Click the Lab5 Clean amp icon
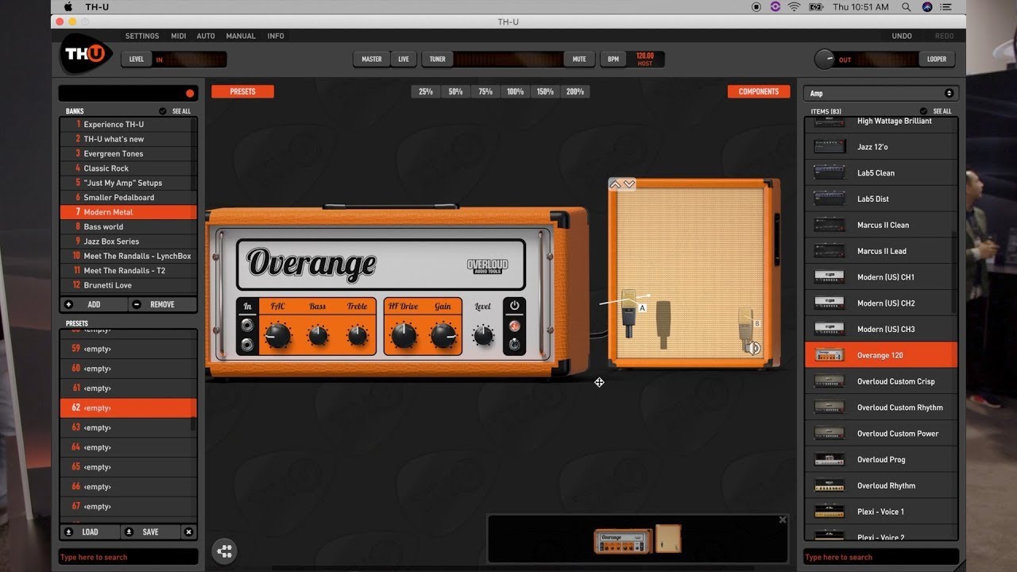1017x572 pixels. pyautogui.click(x=829, y=172)
